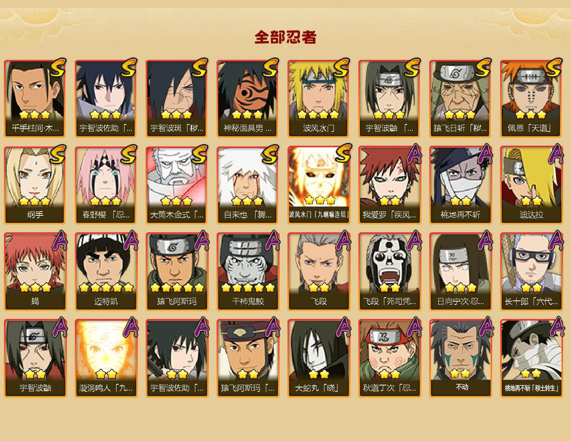The height and width of the screenshot is (441, 571).
Task: Pick the 迈特凯 ninja portrait
Action: pos(106,272)
